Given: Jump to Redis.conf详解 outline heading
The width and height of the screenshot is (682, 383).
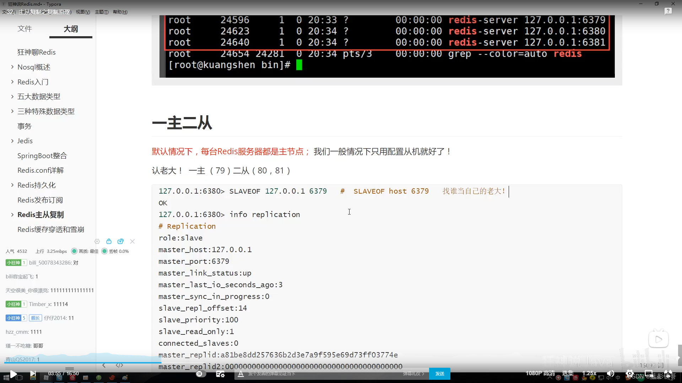Looking at the screenshot, I should [40, 171].
